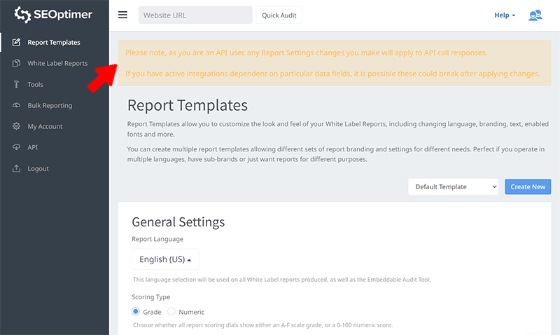Select the Numeric scoring type

pyautogui.click(x=171, y=312)
